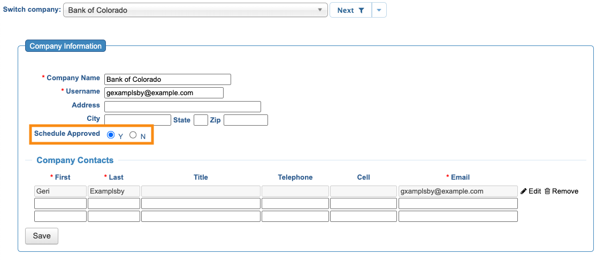Open the Switch company dropdown
The height and width of the screenshot is (262, 604).
click(195, 10)
